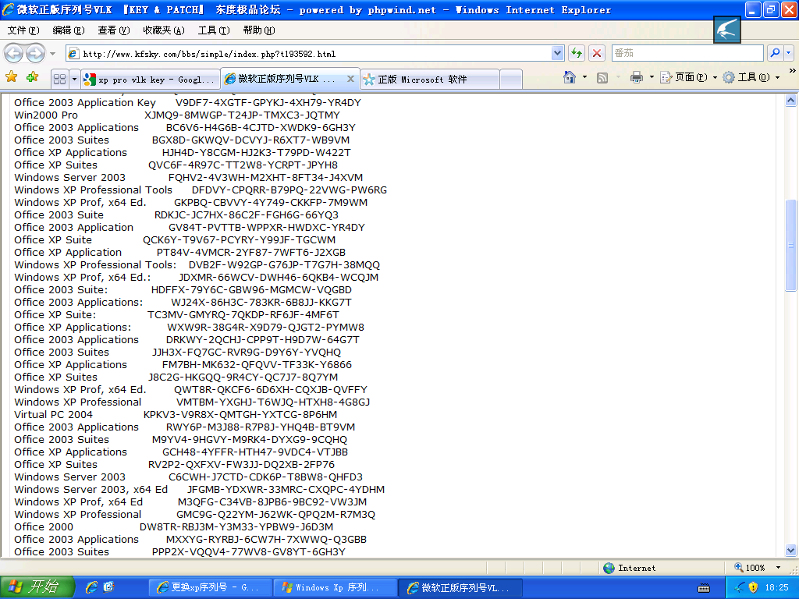Click the blue bird tray icon

click(740, 587)
